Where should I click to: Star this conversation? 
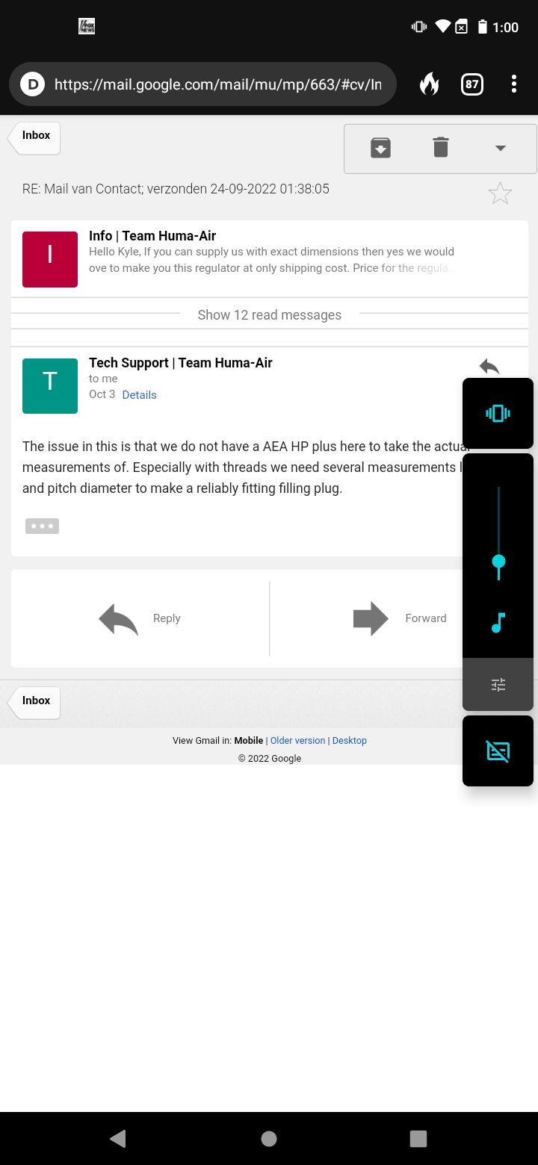[x=500, y=193]
